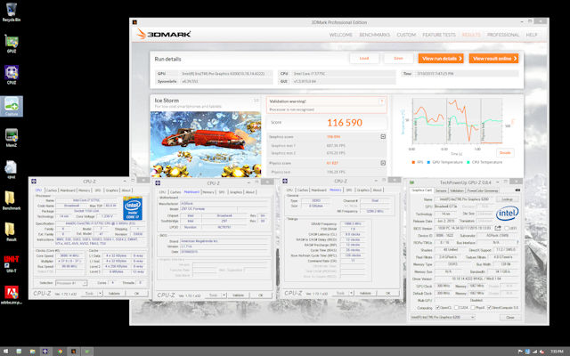The height and width of the screenshot is (356, 570).
Task: Open FEATURE TESTS in 3DMark navigation
Action: click(439, 35)
